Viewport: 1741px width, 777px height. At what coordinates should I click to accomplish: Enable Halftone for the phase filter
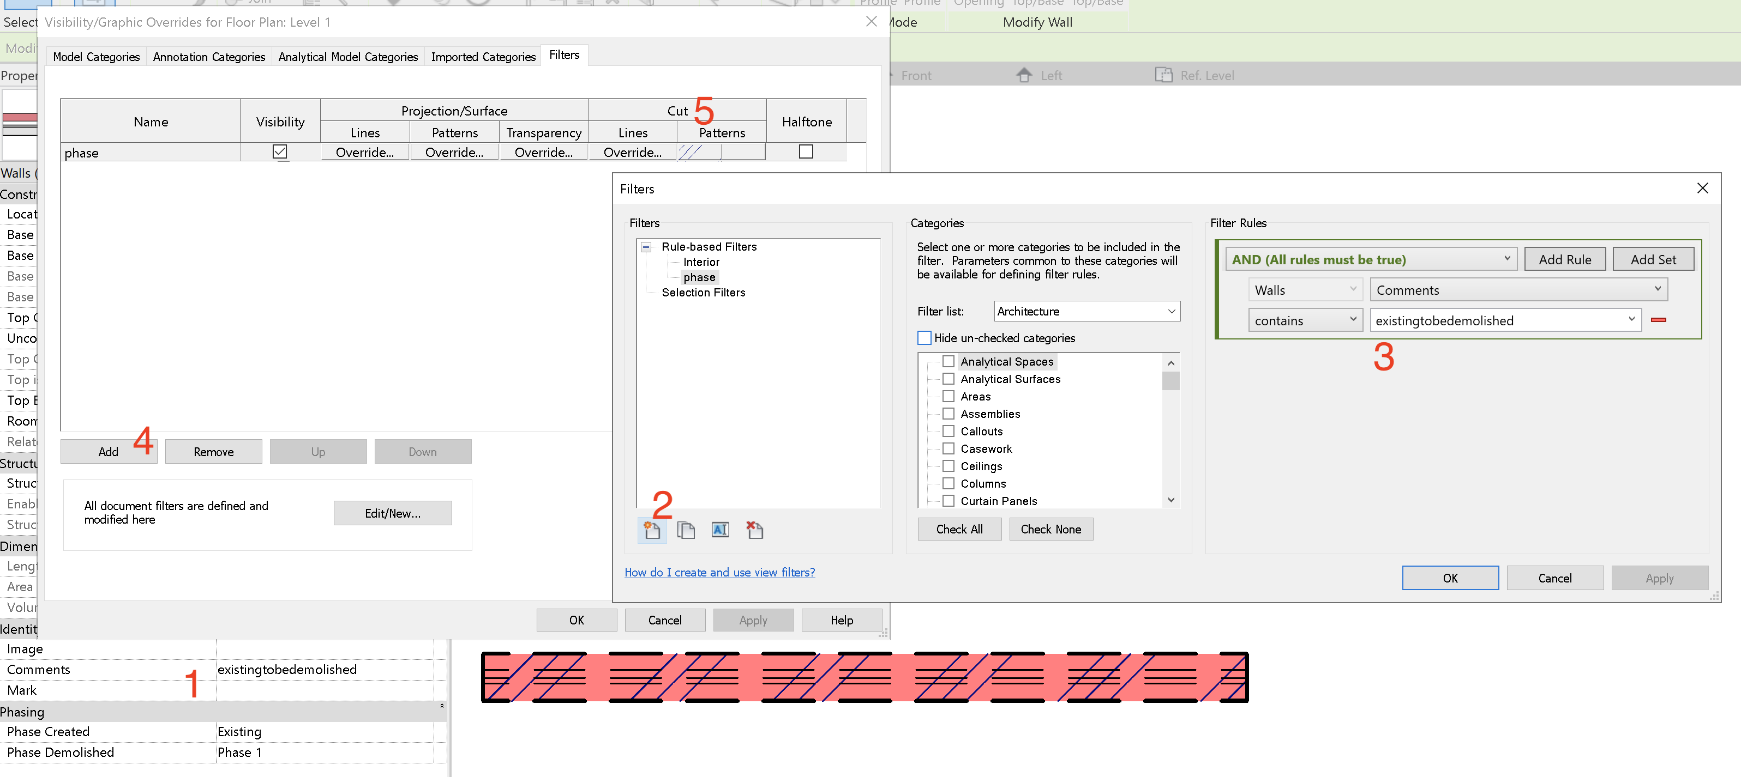click(806, 152)
